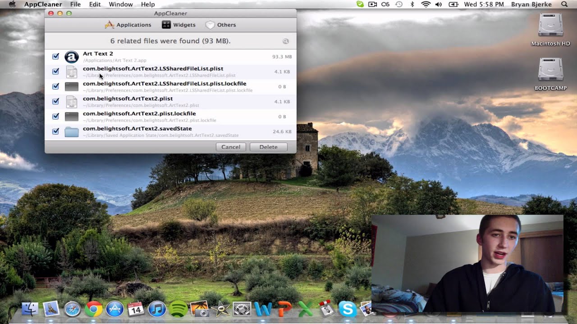This screenshot has height=324, width=577.
Task: Launch Google Chrome from the Dock
Action: coord(94,309)
